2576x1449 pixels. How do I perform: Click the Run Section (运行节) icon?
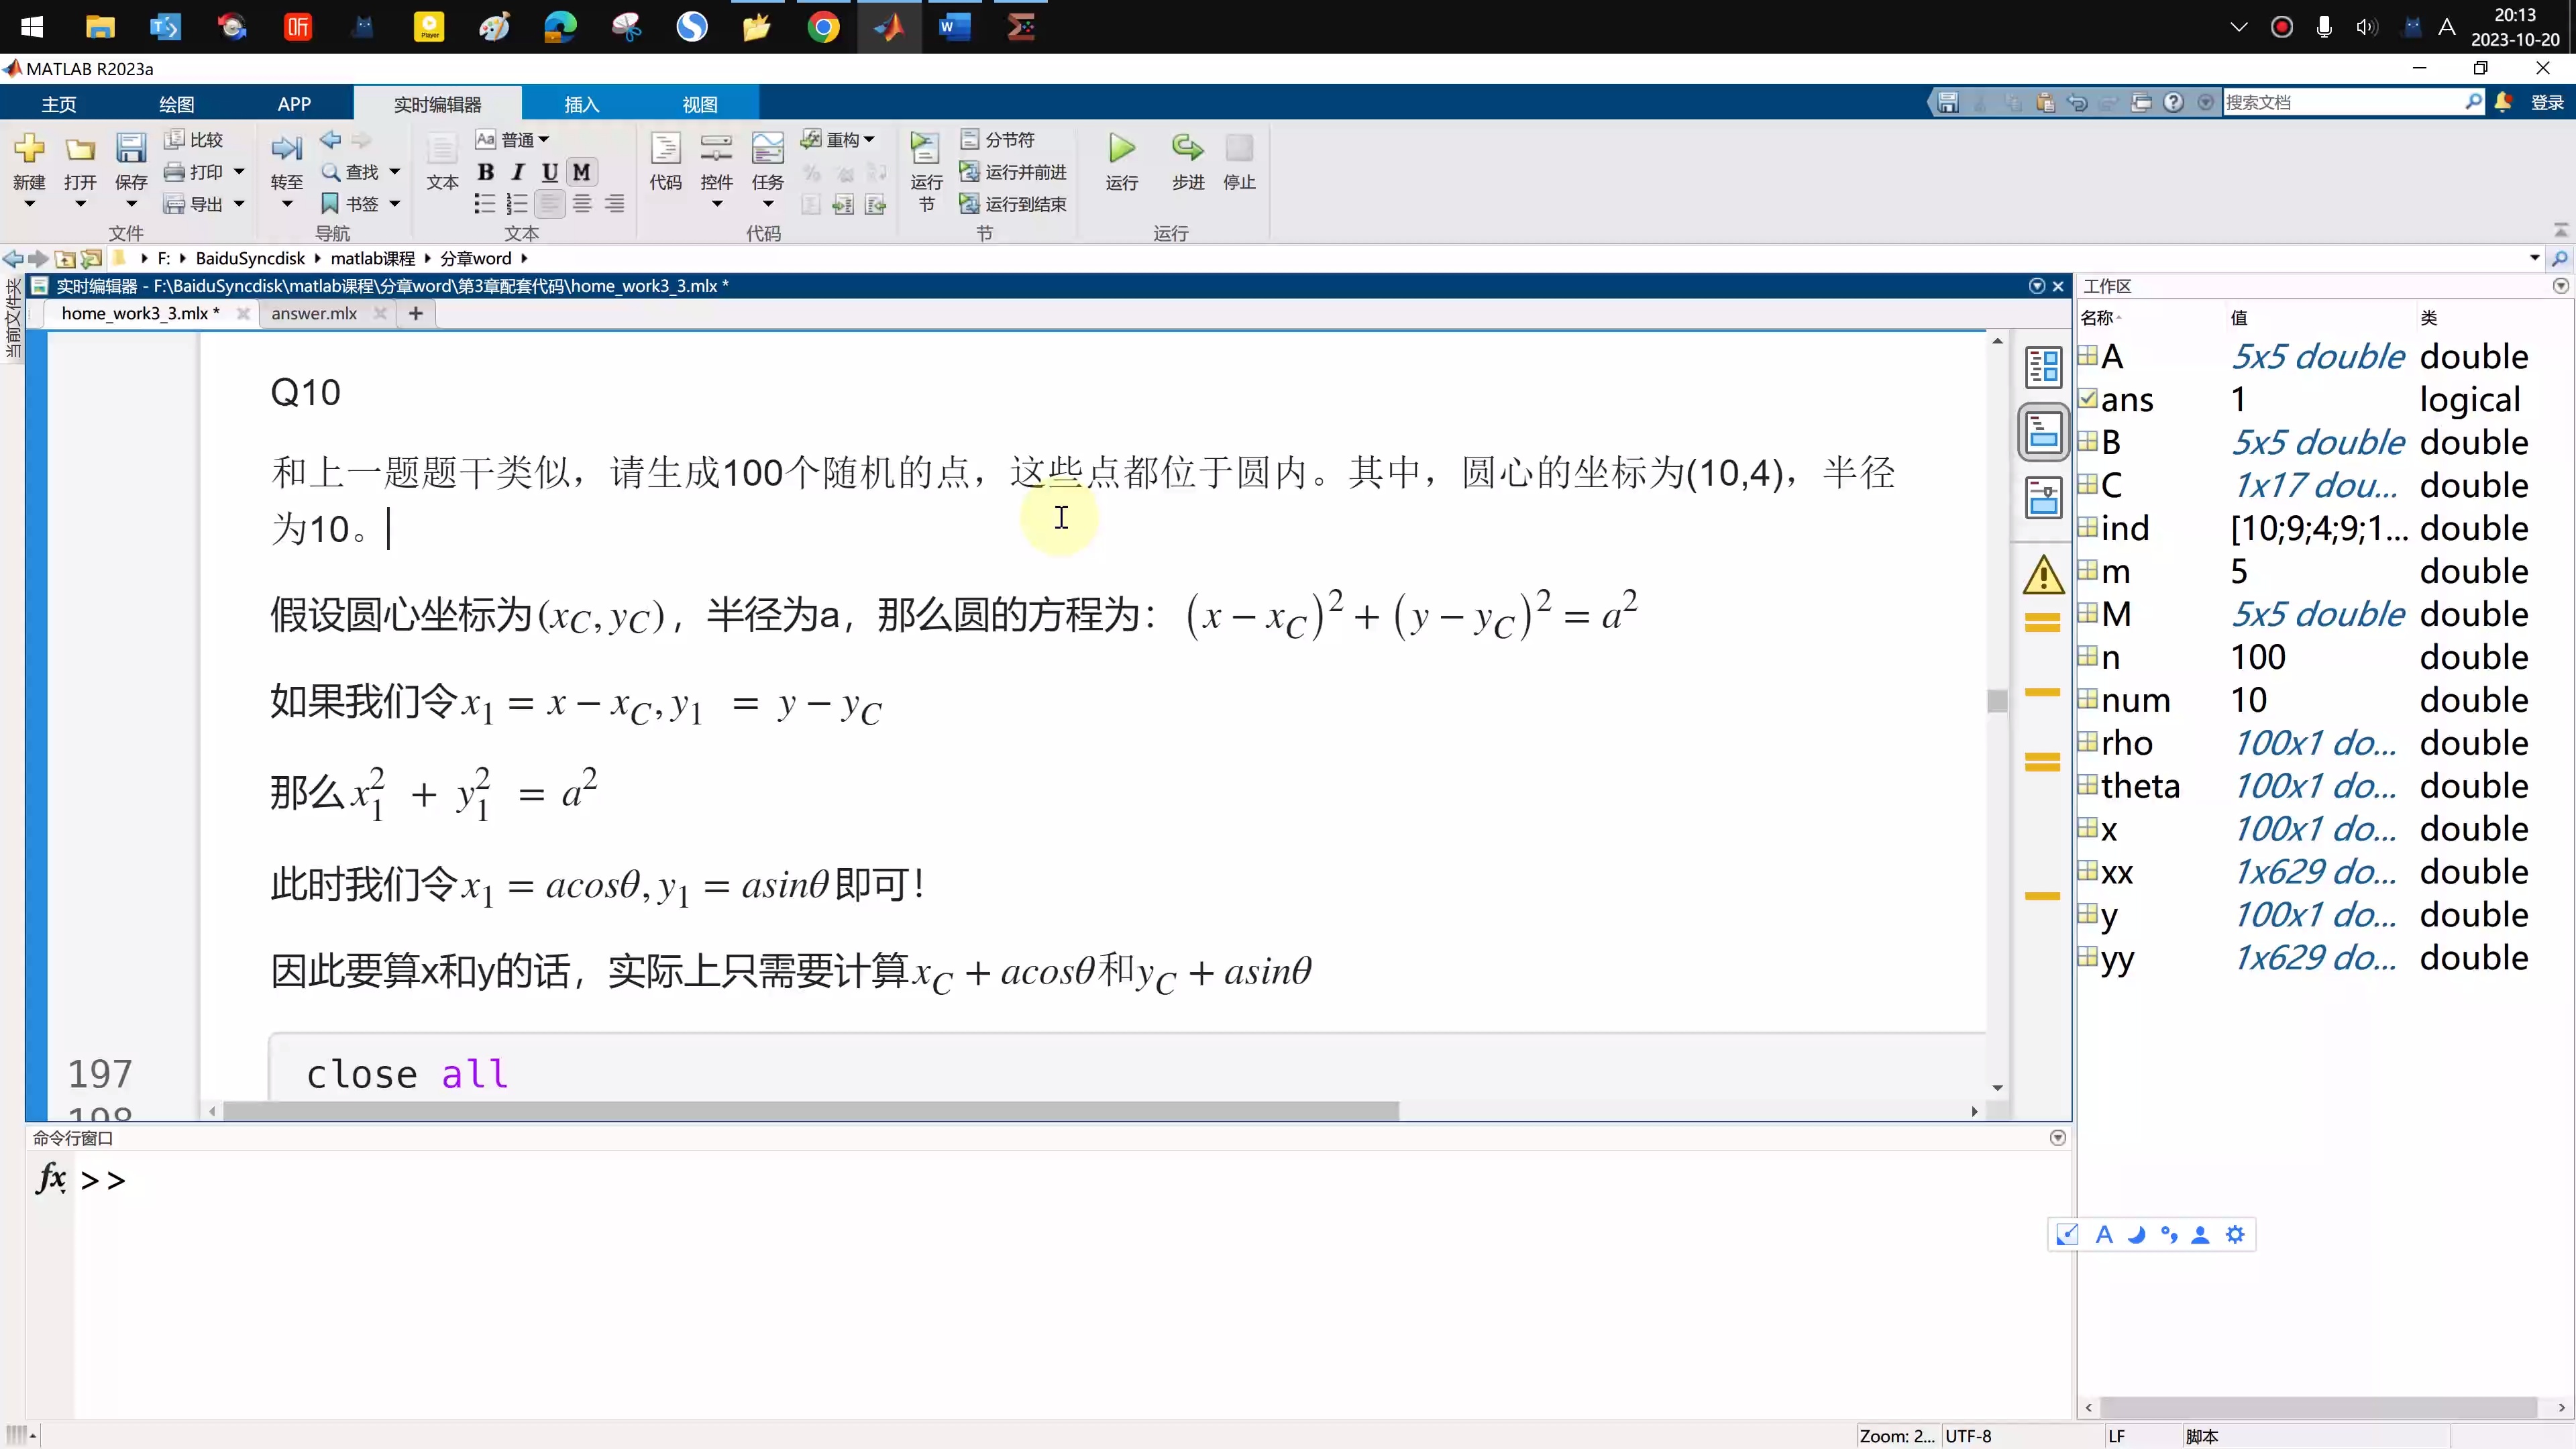925,149
